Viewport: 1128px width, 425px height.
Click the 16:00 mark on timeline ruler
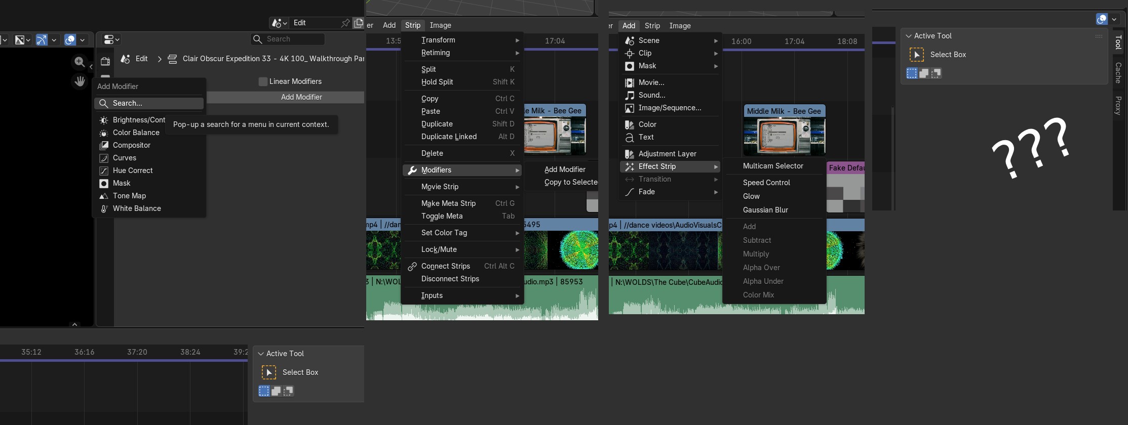[x=742, y=41]
